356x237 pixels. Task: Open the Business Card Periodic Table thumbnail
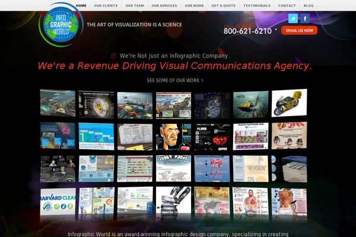[x=250, y=136]
